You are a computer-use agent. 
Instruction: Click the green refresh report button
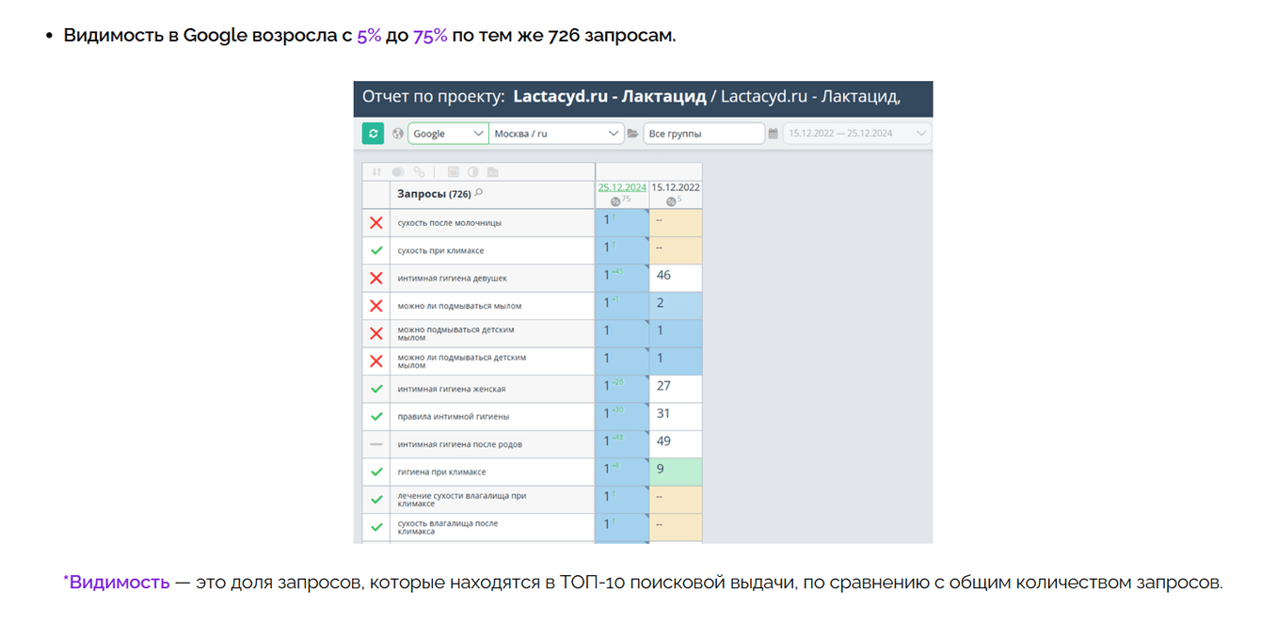(x=373, y=134)
